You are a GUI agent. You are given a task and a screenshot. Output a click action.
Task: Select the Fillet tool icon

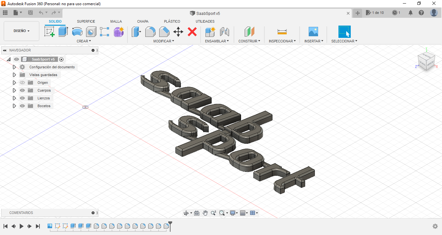pos(150,32)
